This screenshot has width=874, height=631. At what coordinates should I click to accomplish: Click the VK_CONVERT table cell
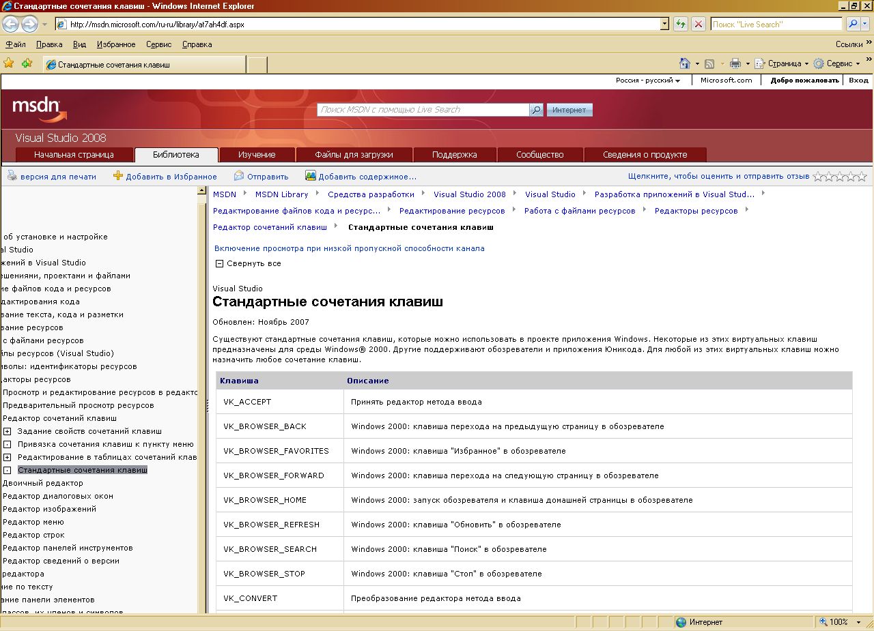[x=280, y=598]
